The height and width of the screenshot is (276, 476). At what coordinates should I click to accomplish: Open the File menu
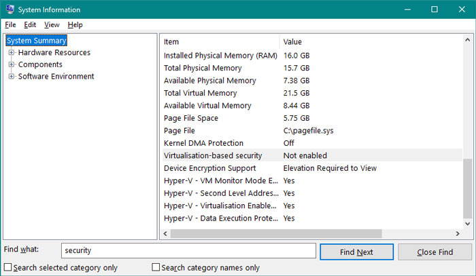click(x=10, y=25)
